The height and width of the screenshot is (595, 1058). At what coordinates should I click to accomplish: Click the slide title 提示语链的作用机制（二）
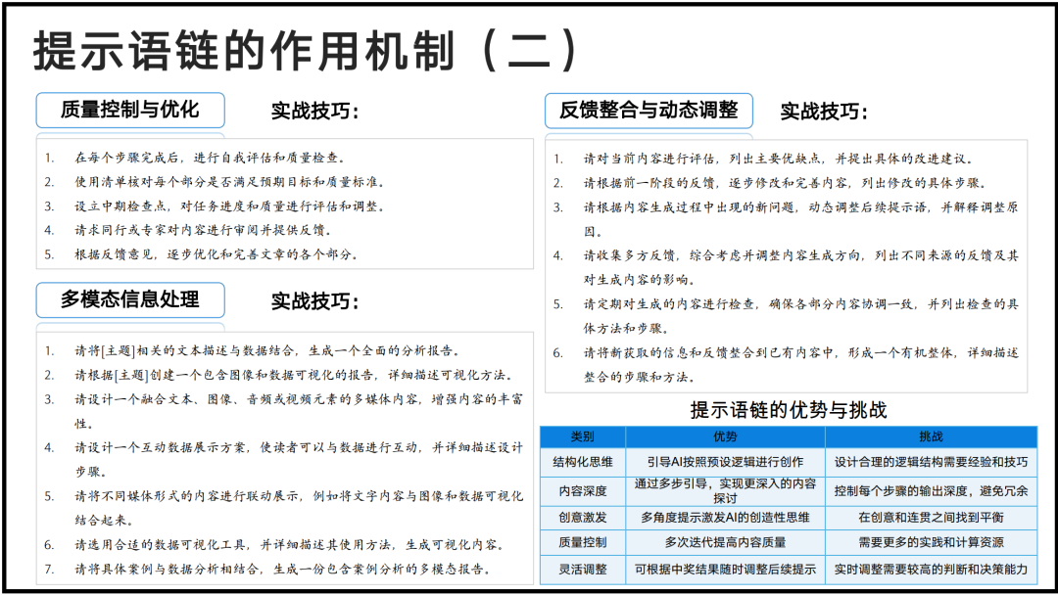307,49
